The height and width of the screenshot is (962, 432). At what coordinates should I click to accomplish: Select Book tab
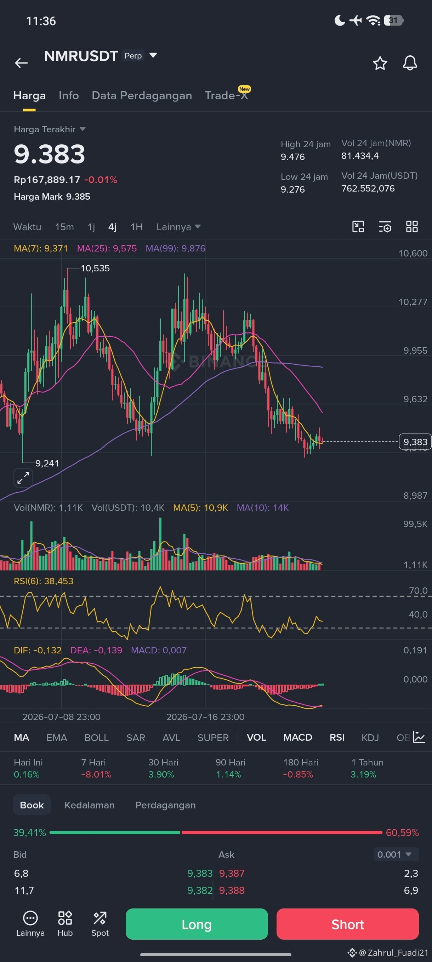pos(32,805)
